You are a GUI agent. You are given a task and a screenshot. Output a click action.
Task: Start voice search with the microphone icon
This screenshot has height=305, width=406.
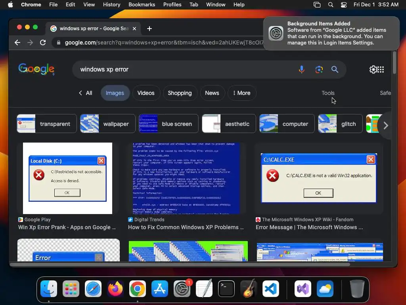(x=301, y=69)
